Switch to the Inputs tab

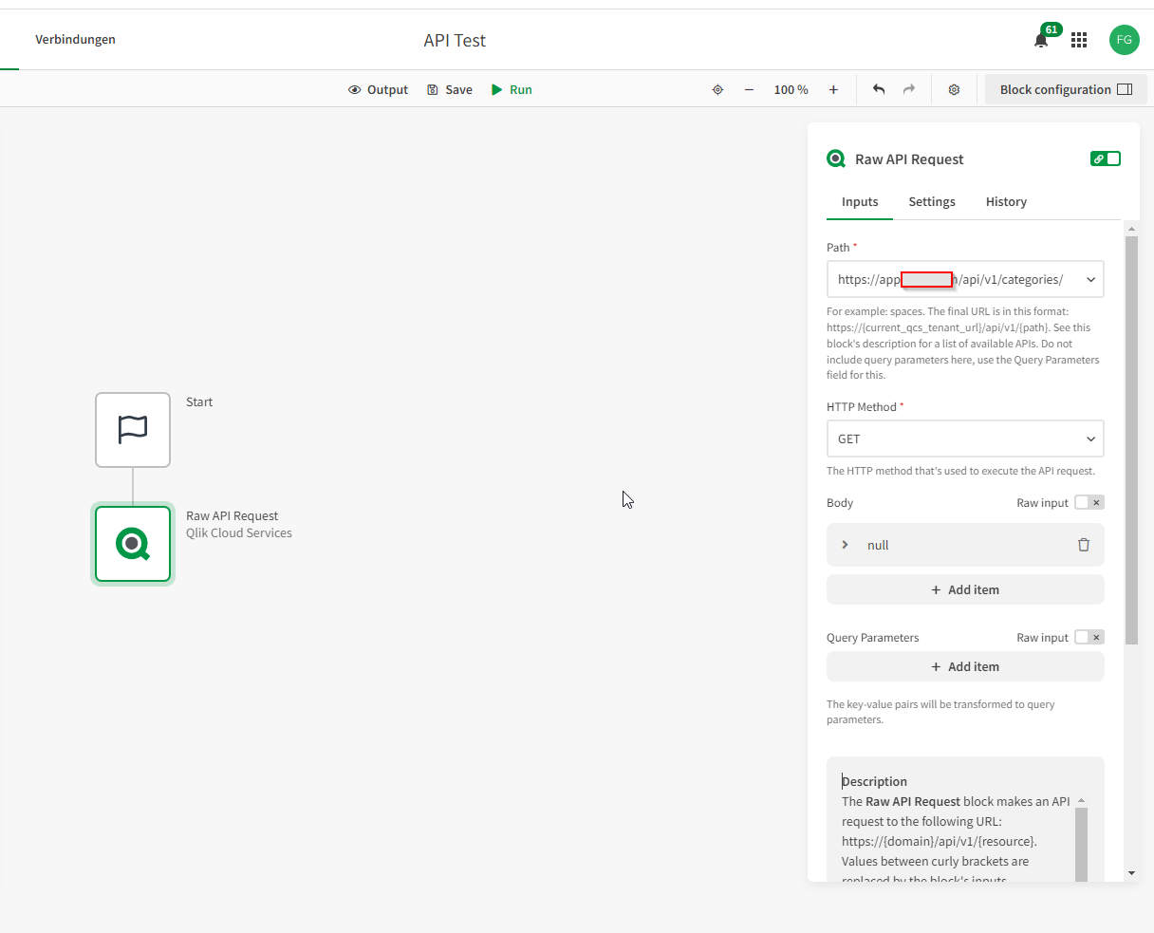point(860,201)
